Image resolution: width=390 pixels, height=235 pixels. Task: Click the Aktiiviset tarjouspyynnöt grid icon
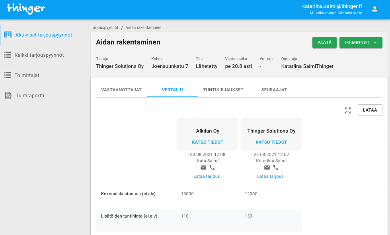point(8,35)
